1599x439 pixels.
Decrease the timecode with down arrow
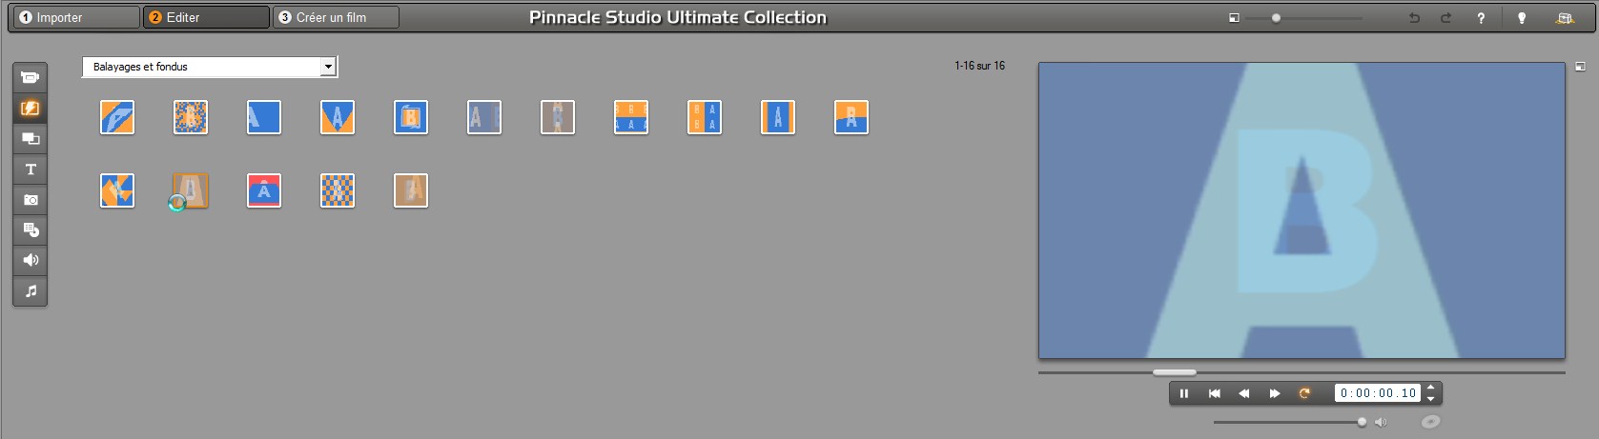click(x=1430, y=399)
